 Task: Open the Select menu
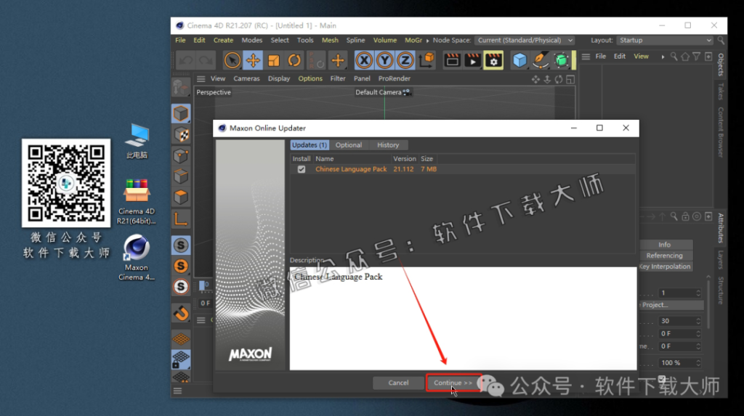click(x=280, y=41)
